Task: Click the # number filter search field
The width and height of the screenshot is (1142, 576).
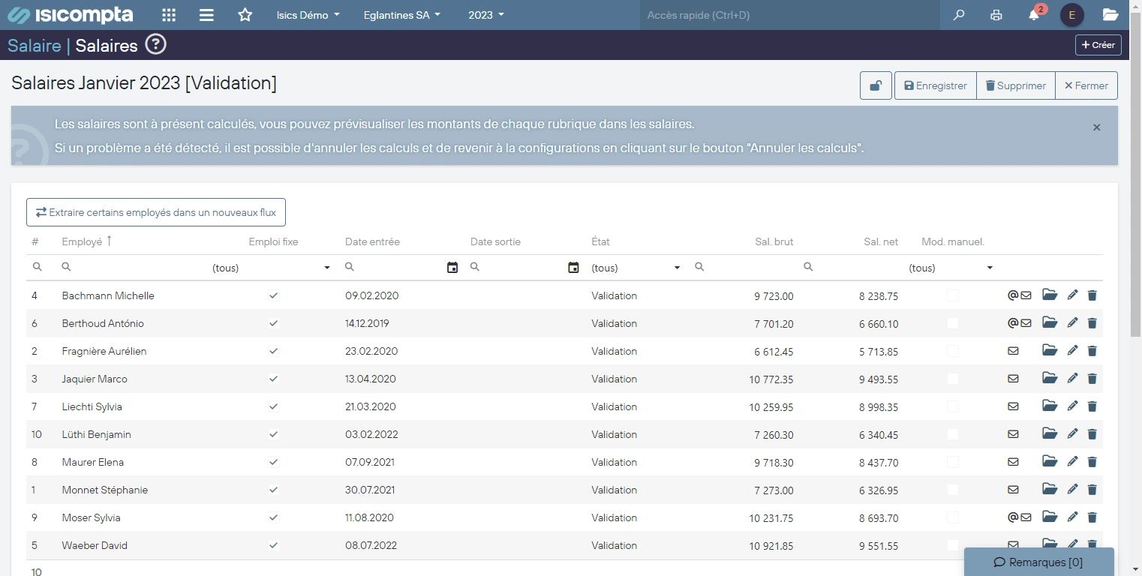Action: [x=41, y=268]
